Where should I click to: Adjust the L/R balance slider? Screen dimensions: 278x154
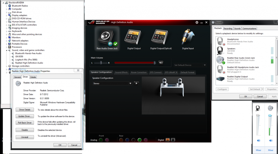(101, 63)
